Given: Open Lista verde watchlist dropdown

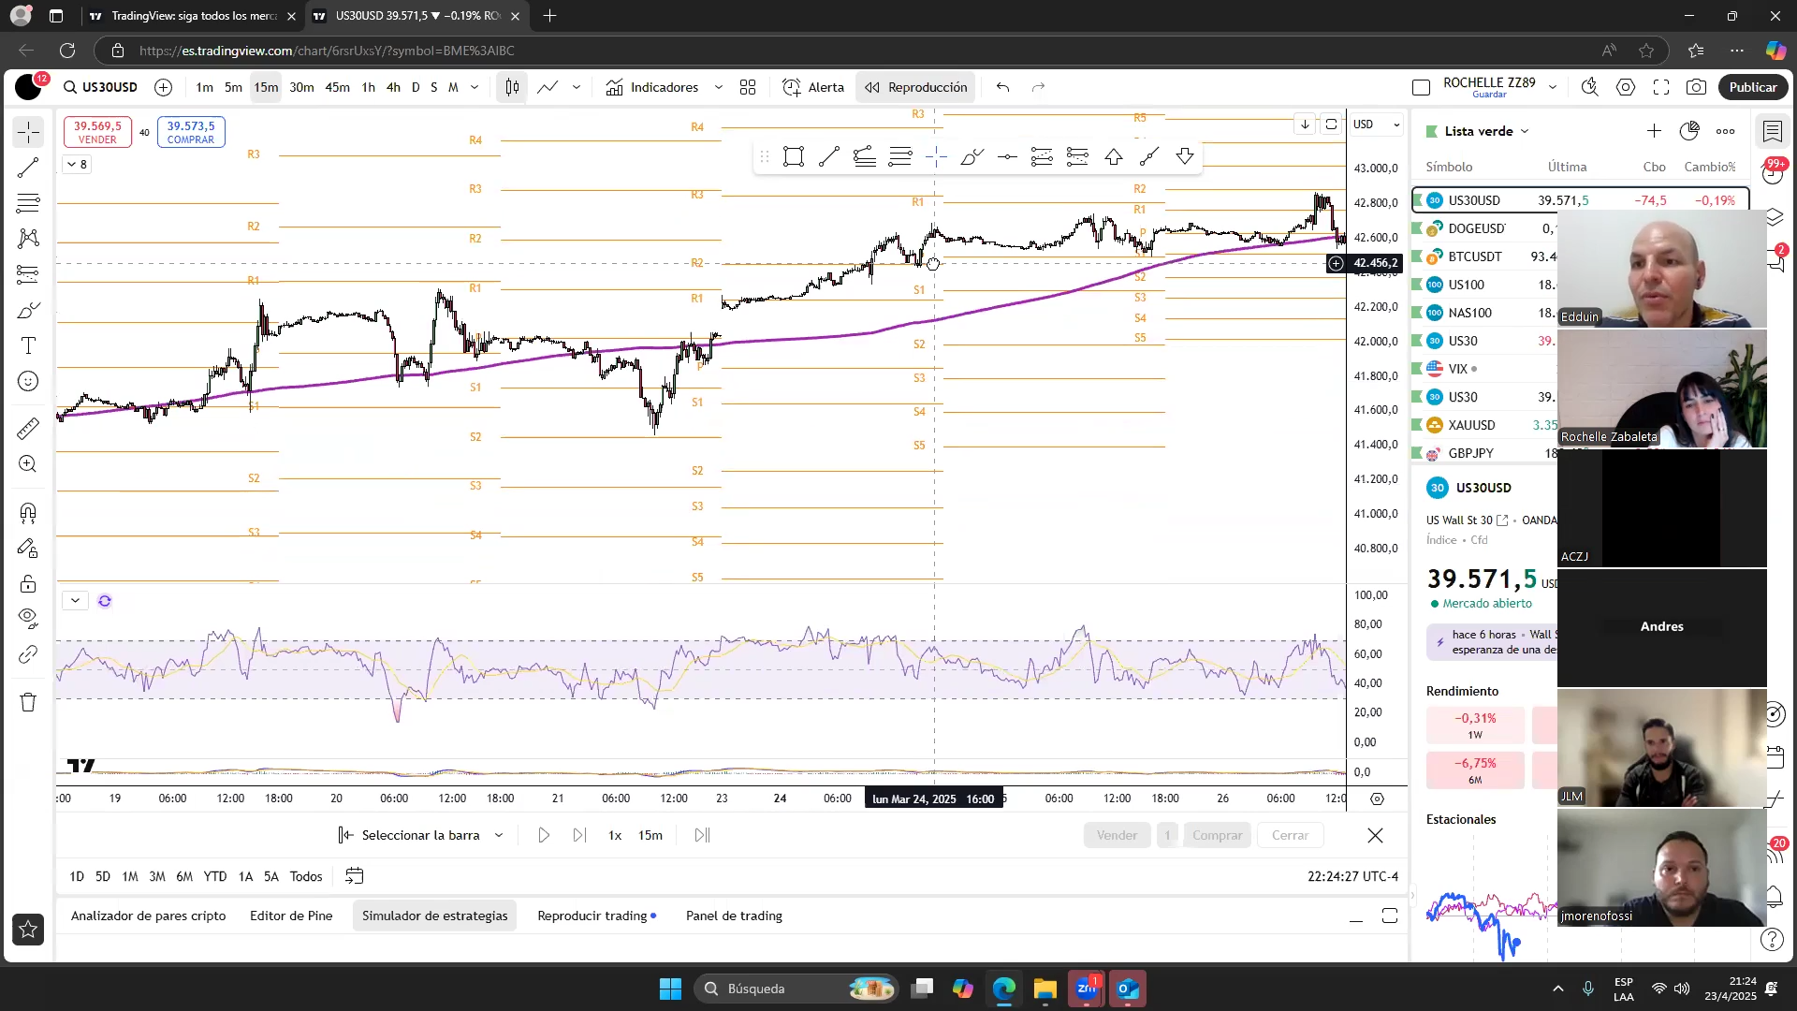Looking at the screenshot, I should 1485,131.
